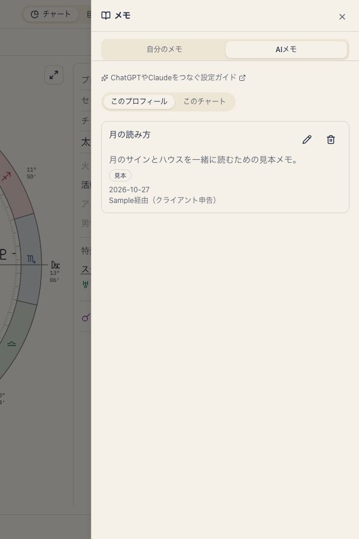Open ChatGPTやClaude設定ガイド link

pos(173,78)
